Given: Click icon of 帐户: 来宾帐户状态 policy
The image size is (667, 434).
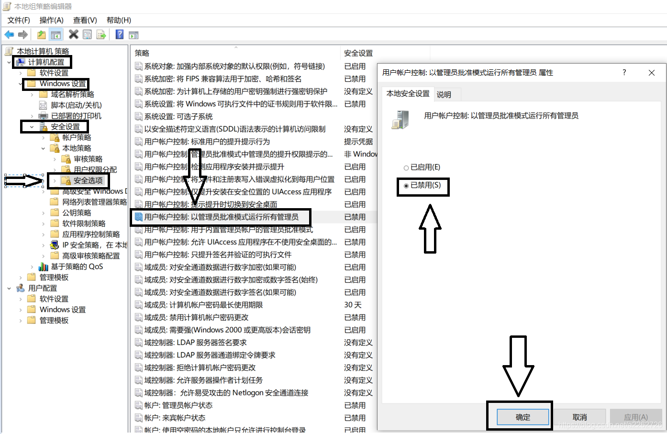Looking at the screenshot, I should [138, 418].
